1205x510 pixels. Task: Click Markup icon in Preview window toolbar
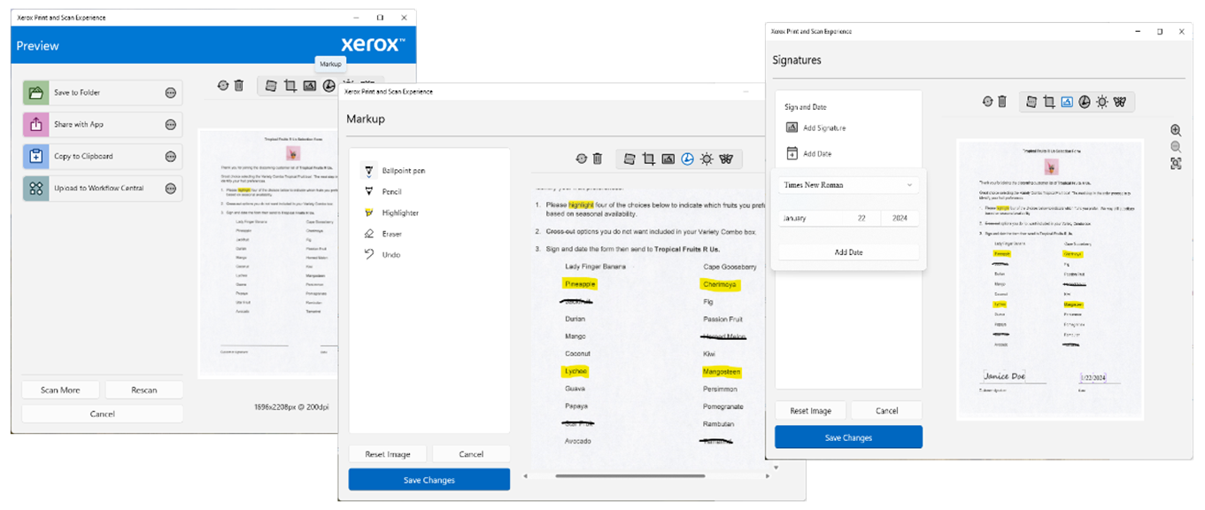tap(328, 86)
